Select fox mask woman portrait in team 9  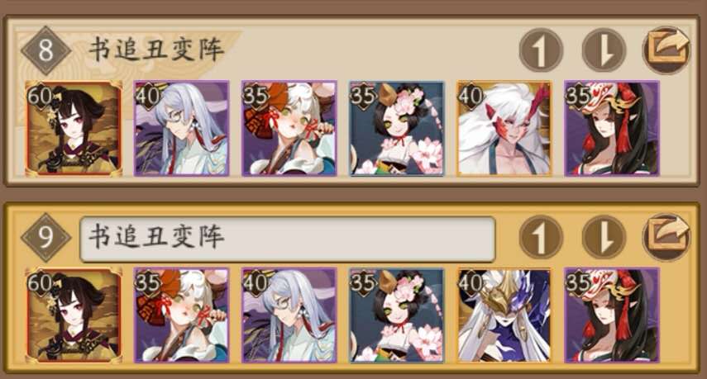[x=612, y=315]
